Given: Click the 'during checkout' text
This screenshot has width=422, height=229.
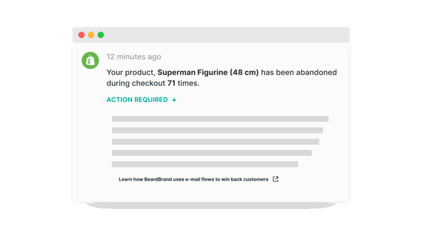Looking at the screenshot, I should coord(136,83).
